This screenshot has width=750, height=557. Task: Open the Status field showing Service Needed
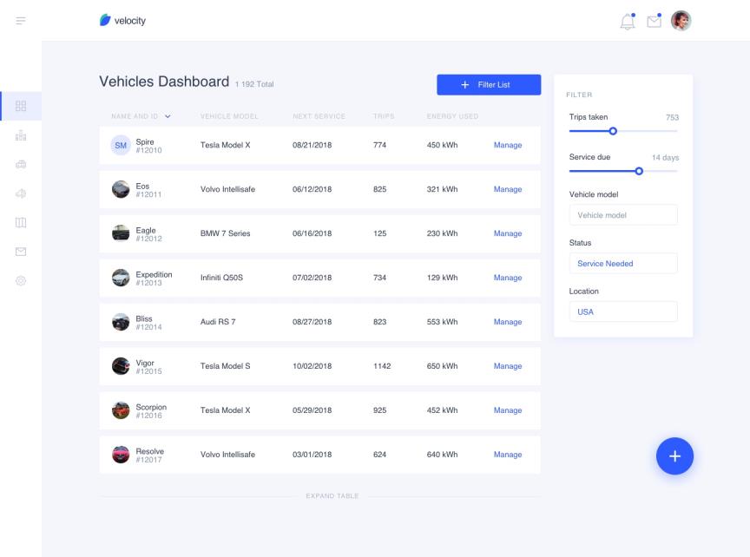point(622,264)
